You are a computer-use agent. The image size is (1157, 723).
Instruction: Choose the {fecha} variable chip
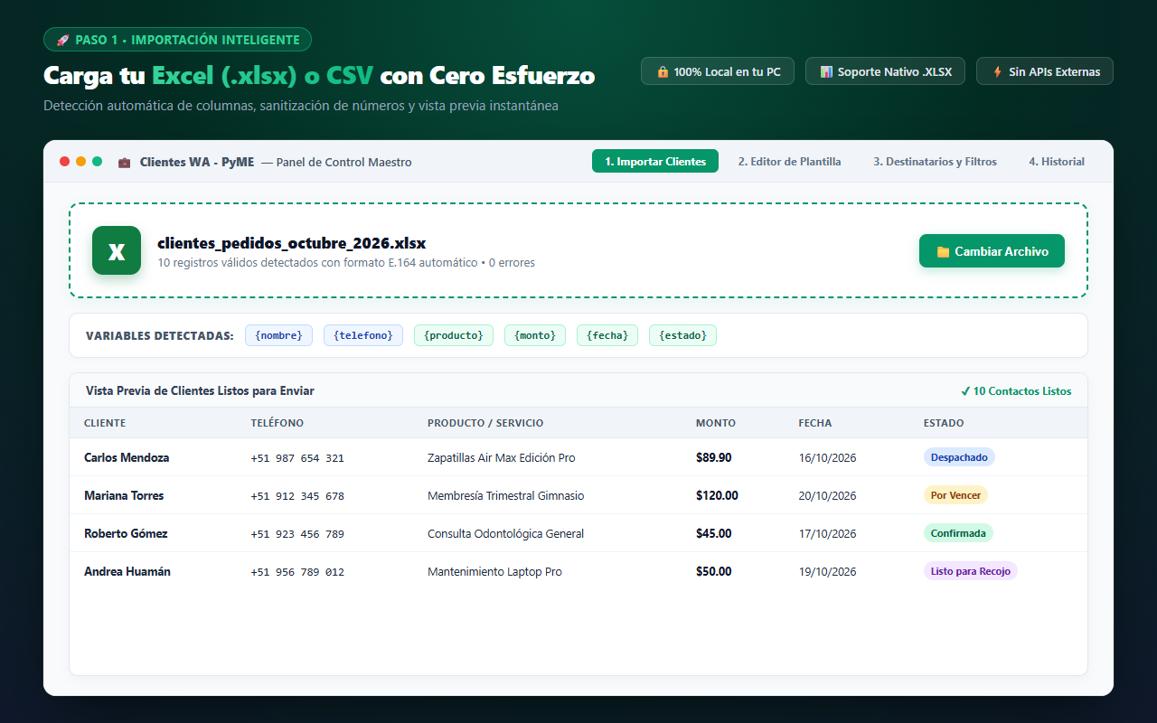pyautogui.click(x=607, y=335)
